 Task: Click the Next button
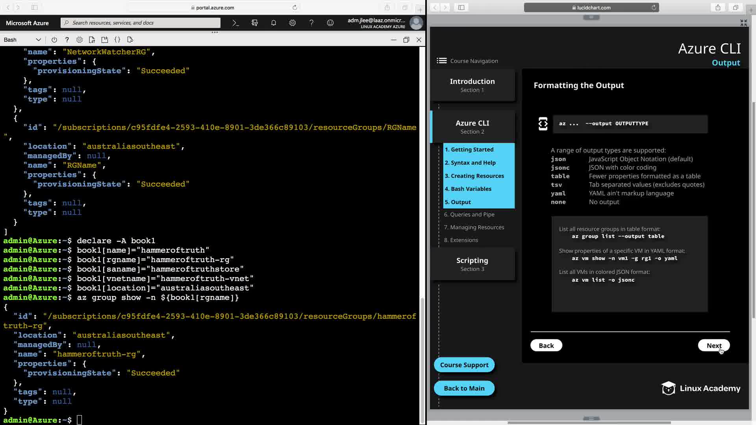click(x=713, y=346)
